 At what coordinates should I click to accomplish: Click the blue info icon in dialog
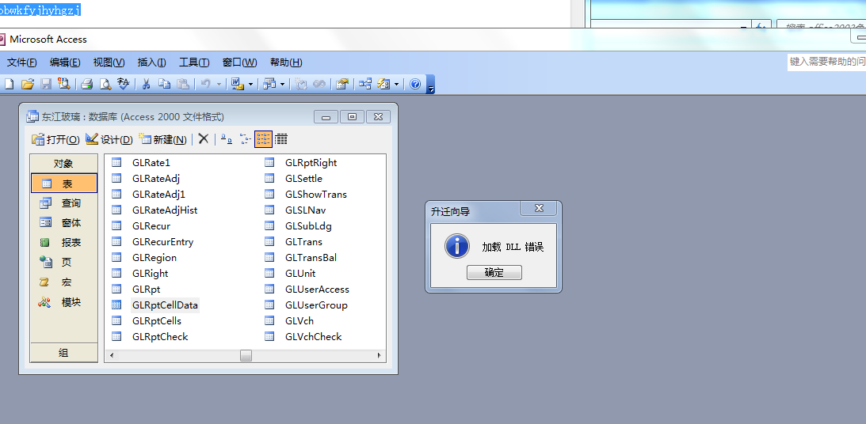pos(456,246)
